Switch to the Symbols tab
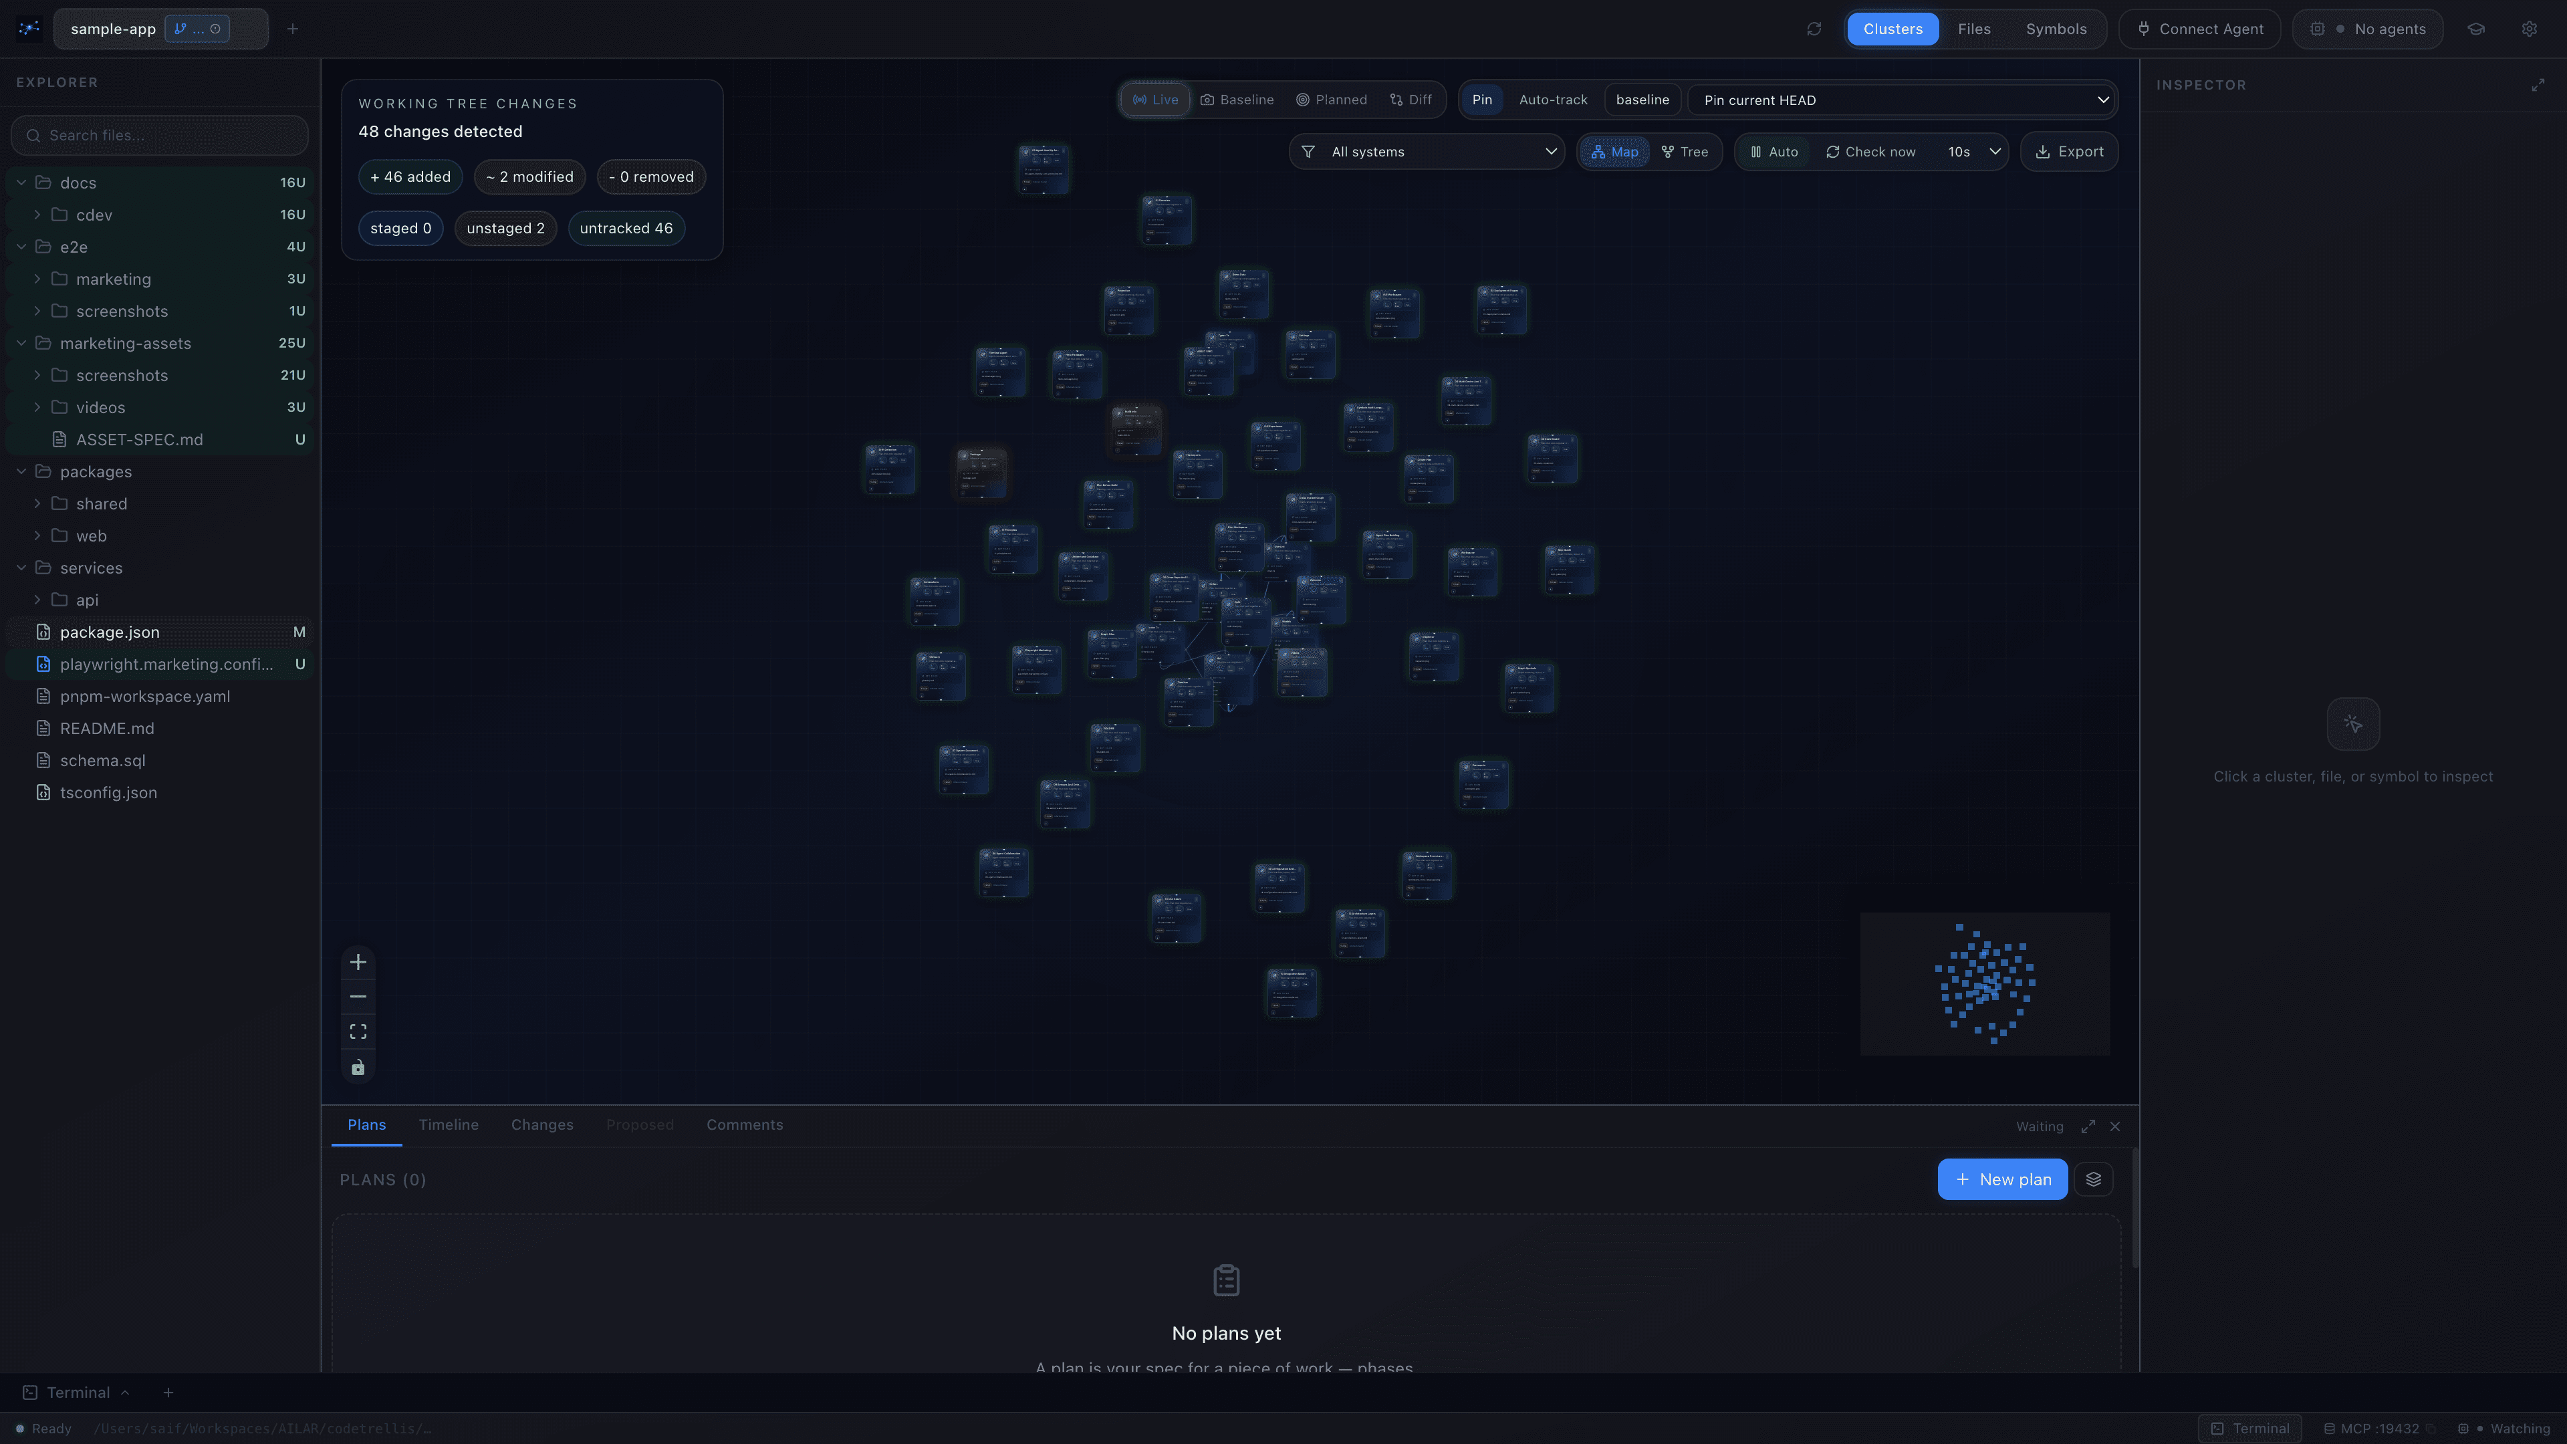The image size is (2567, 1444). (x=2056, y=29)
